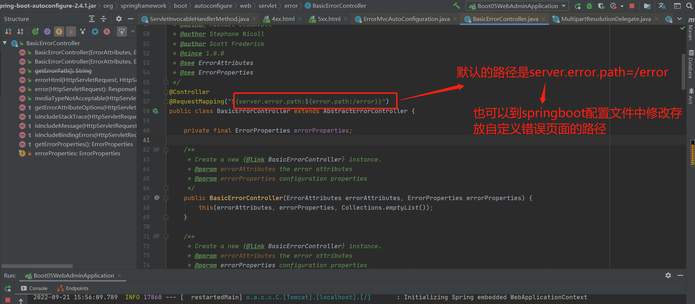Sort structure by visibility
The image size is (695, 304).
click(8, 32)
